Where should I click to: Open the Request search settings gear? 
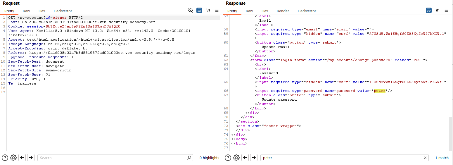coord(13,158)
